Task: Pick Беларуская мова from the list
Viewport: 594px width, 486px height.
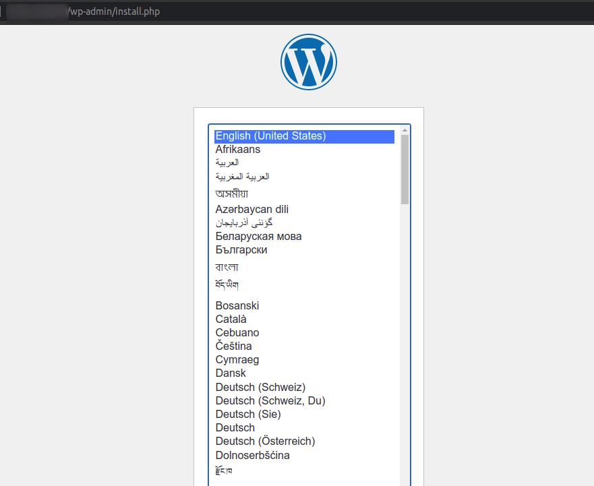Action: [304, 237]
